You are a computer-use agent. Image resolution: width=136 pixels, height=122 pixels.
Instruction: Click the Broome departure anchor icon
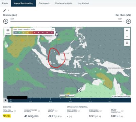6,21
